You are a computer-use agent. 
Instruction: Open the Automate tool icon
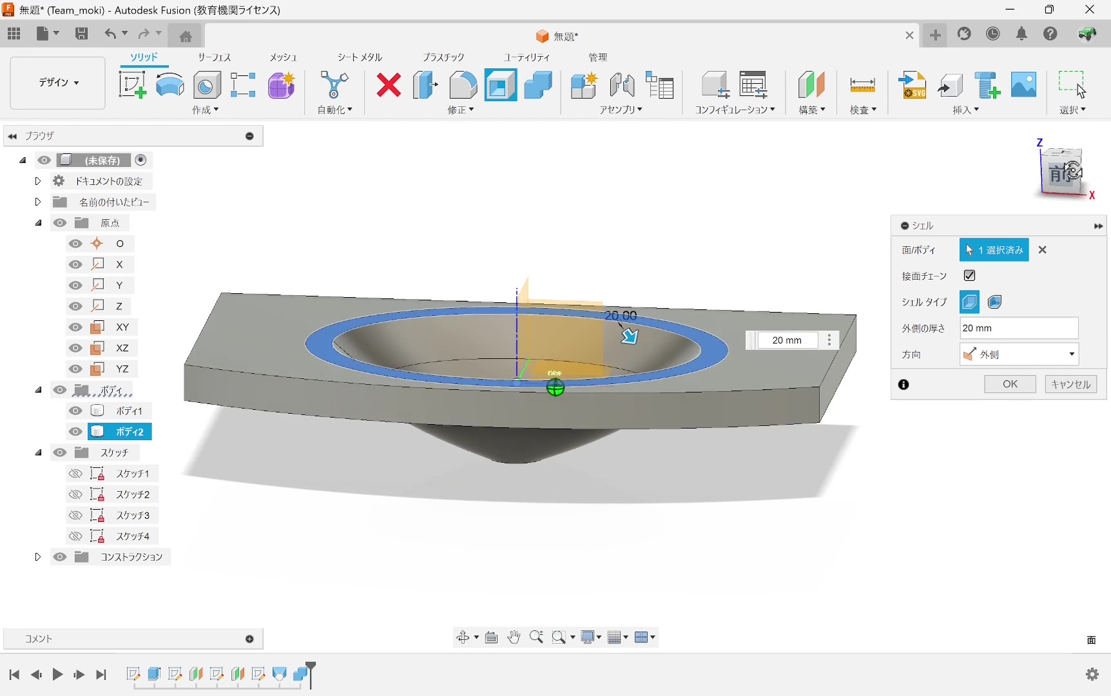tap(334, 85)
